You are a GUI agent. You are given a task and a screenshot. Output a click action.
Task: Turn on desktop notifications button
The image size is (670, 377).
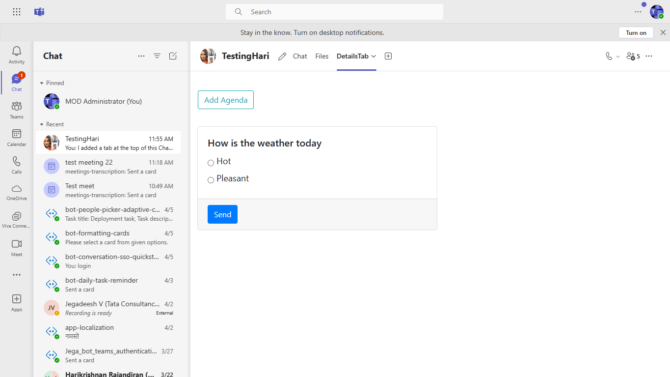[636, 32]
